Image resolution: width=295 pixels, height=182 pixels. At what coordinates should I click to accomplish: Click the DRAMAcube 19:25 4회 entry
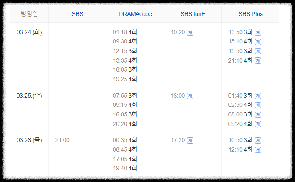(125, 79)
